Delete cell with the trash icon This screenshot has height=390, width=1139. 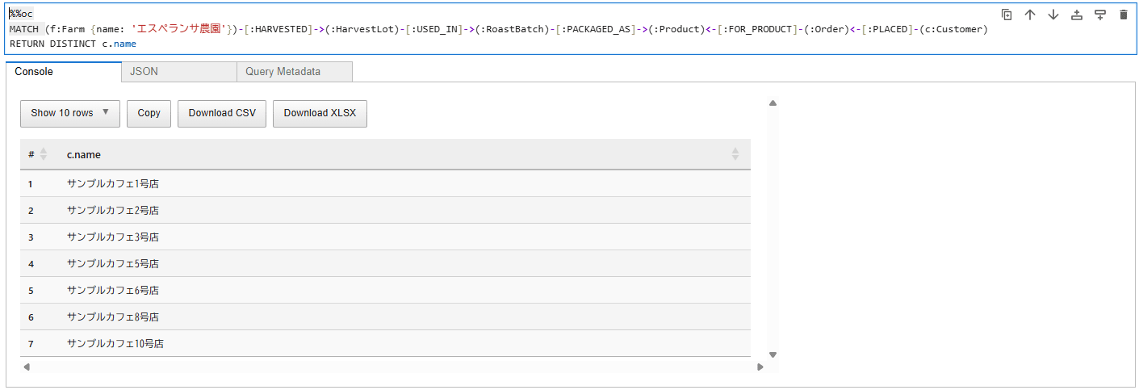pyautogui.click(x=1124, y=15)
